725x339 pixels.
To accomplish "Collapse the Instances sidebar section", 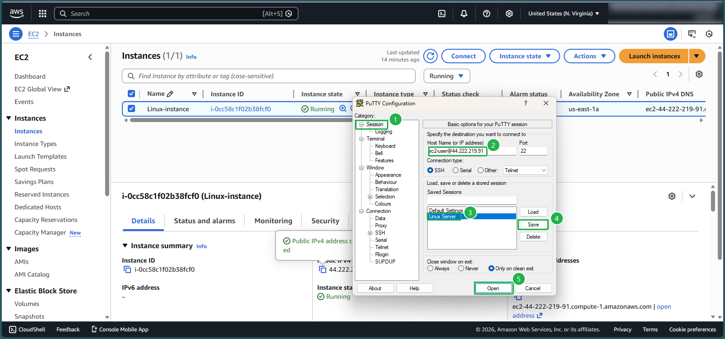I will click(x=9, y=118).
